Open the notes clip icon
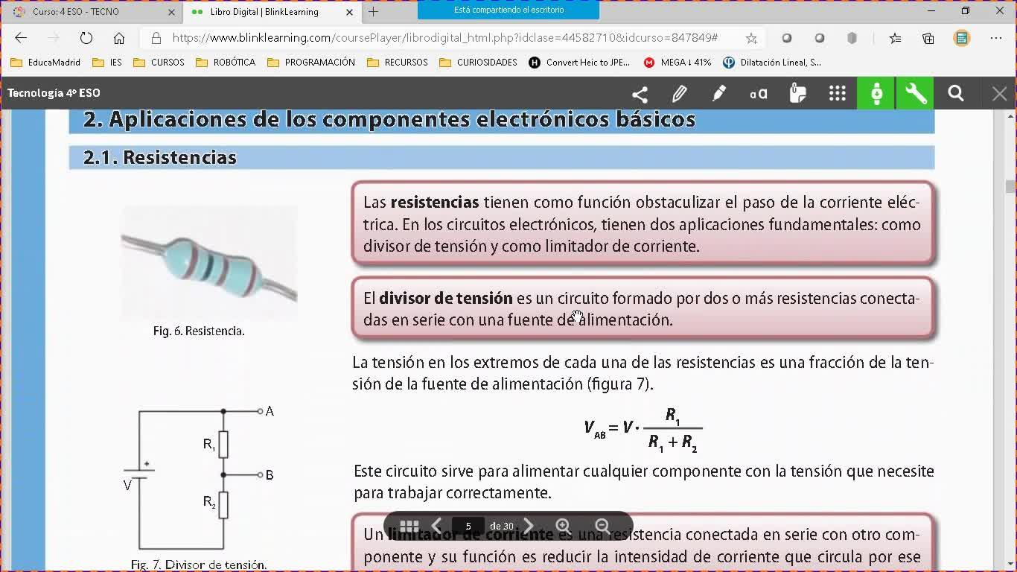Image resolution: width=1017 pixels, height=572 pixels. click(x=797, y=94)
